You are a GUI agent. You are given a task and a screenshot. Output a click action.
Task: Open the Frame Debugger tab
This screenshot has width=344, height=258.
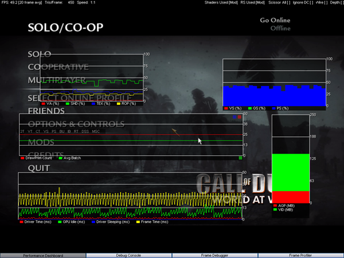(x=214, y=256)
